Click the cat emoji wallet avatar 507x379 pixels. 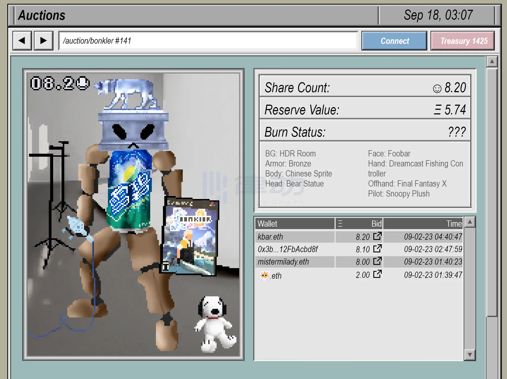pyautogui.click(x=264, y=275)
